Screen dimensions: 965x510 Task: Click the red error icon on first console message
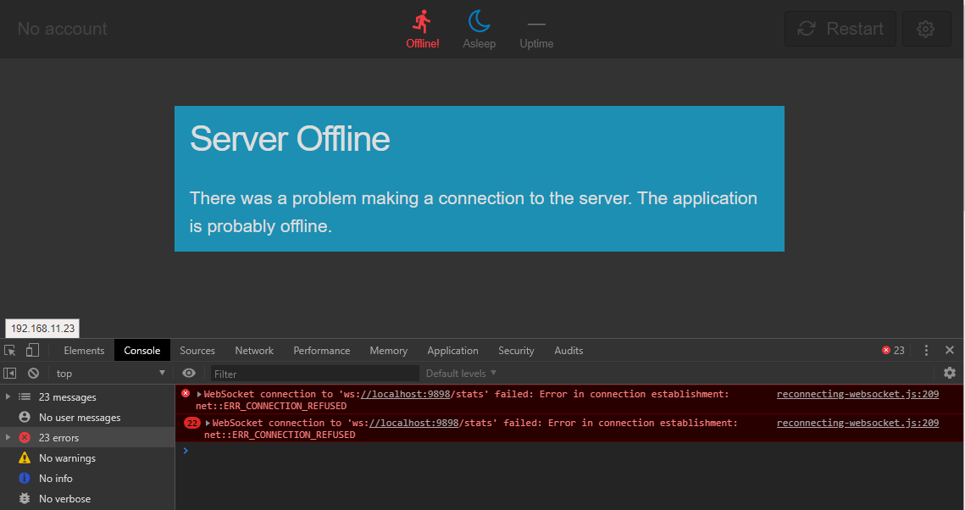[186, 393]
